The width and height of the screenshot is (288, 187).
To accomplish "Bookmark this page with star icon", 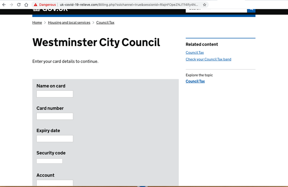I will click(204, 5).
